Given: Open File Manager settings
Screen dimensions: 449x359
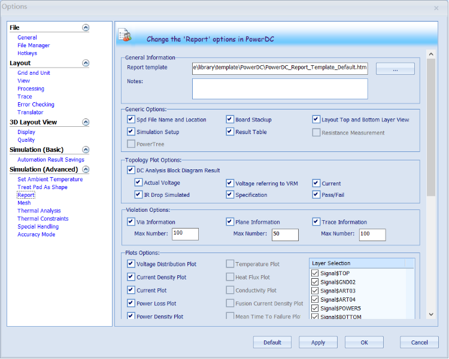Looking at the screenshot, I should click(34, 45).
